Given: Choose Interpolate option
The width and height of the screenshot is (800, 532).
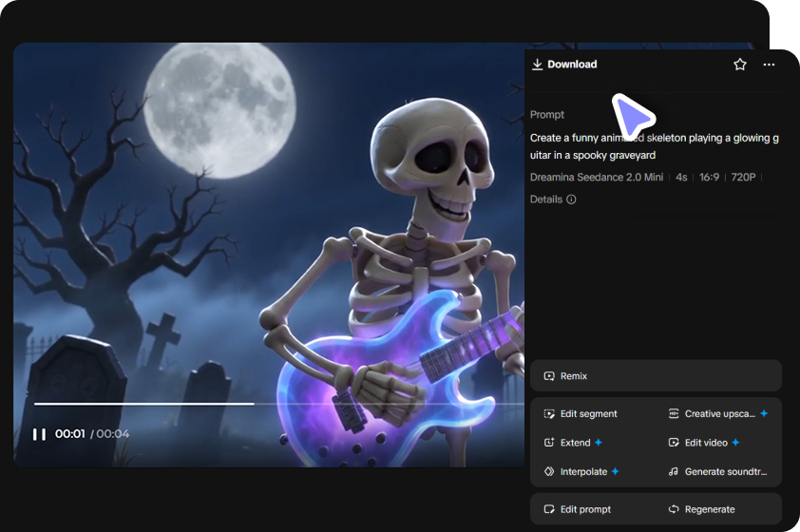Looking at the screenshot, I should (x=581, y=472).
